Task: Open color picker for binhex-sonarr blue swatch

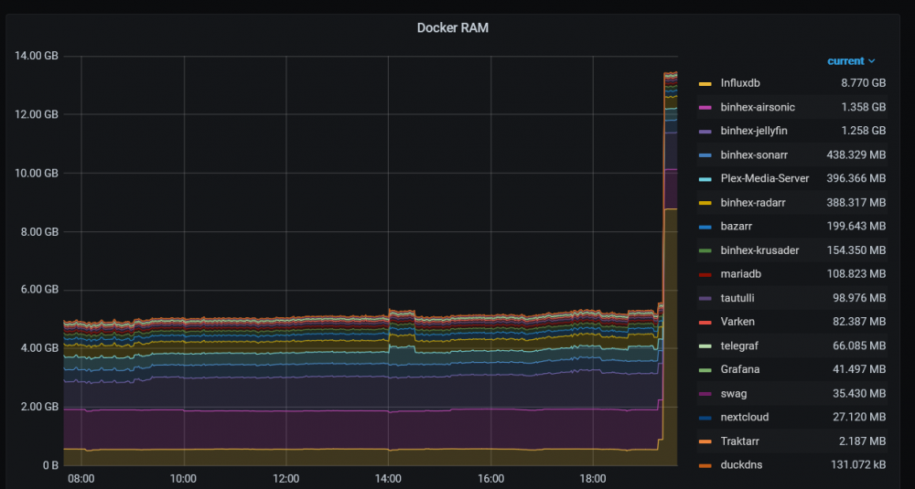Action: pos(705,155)
